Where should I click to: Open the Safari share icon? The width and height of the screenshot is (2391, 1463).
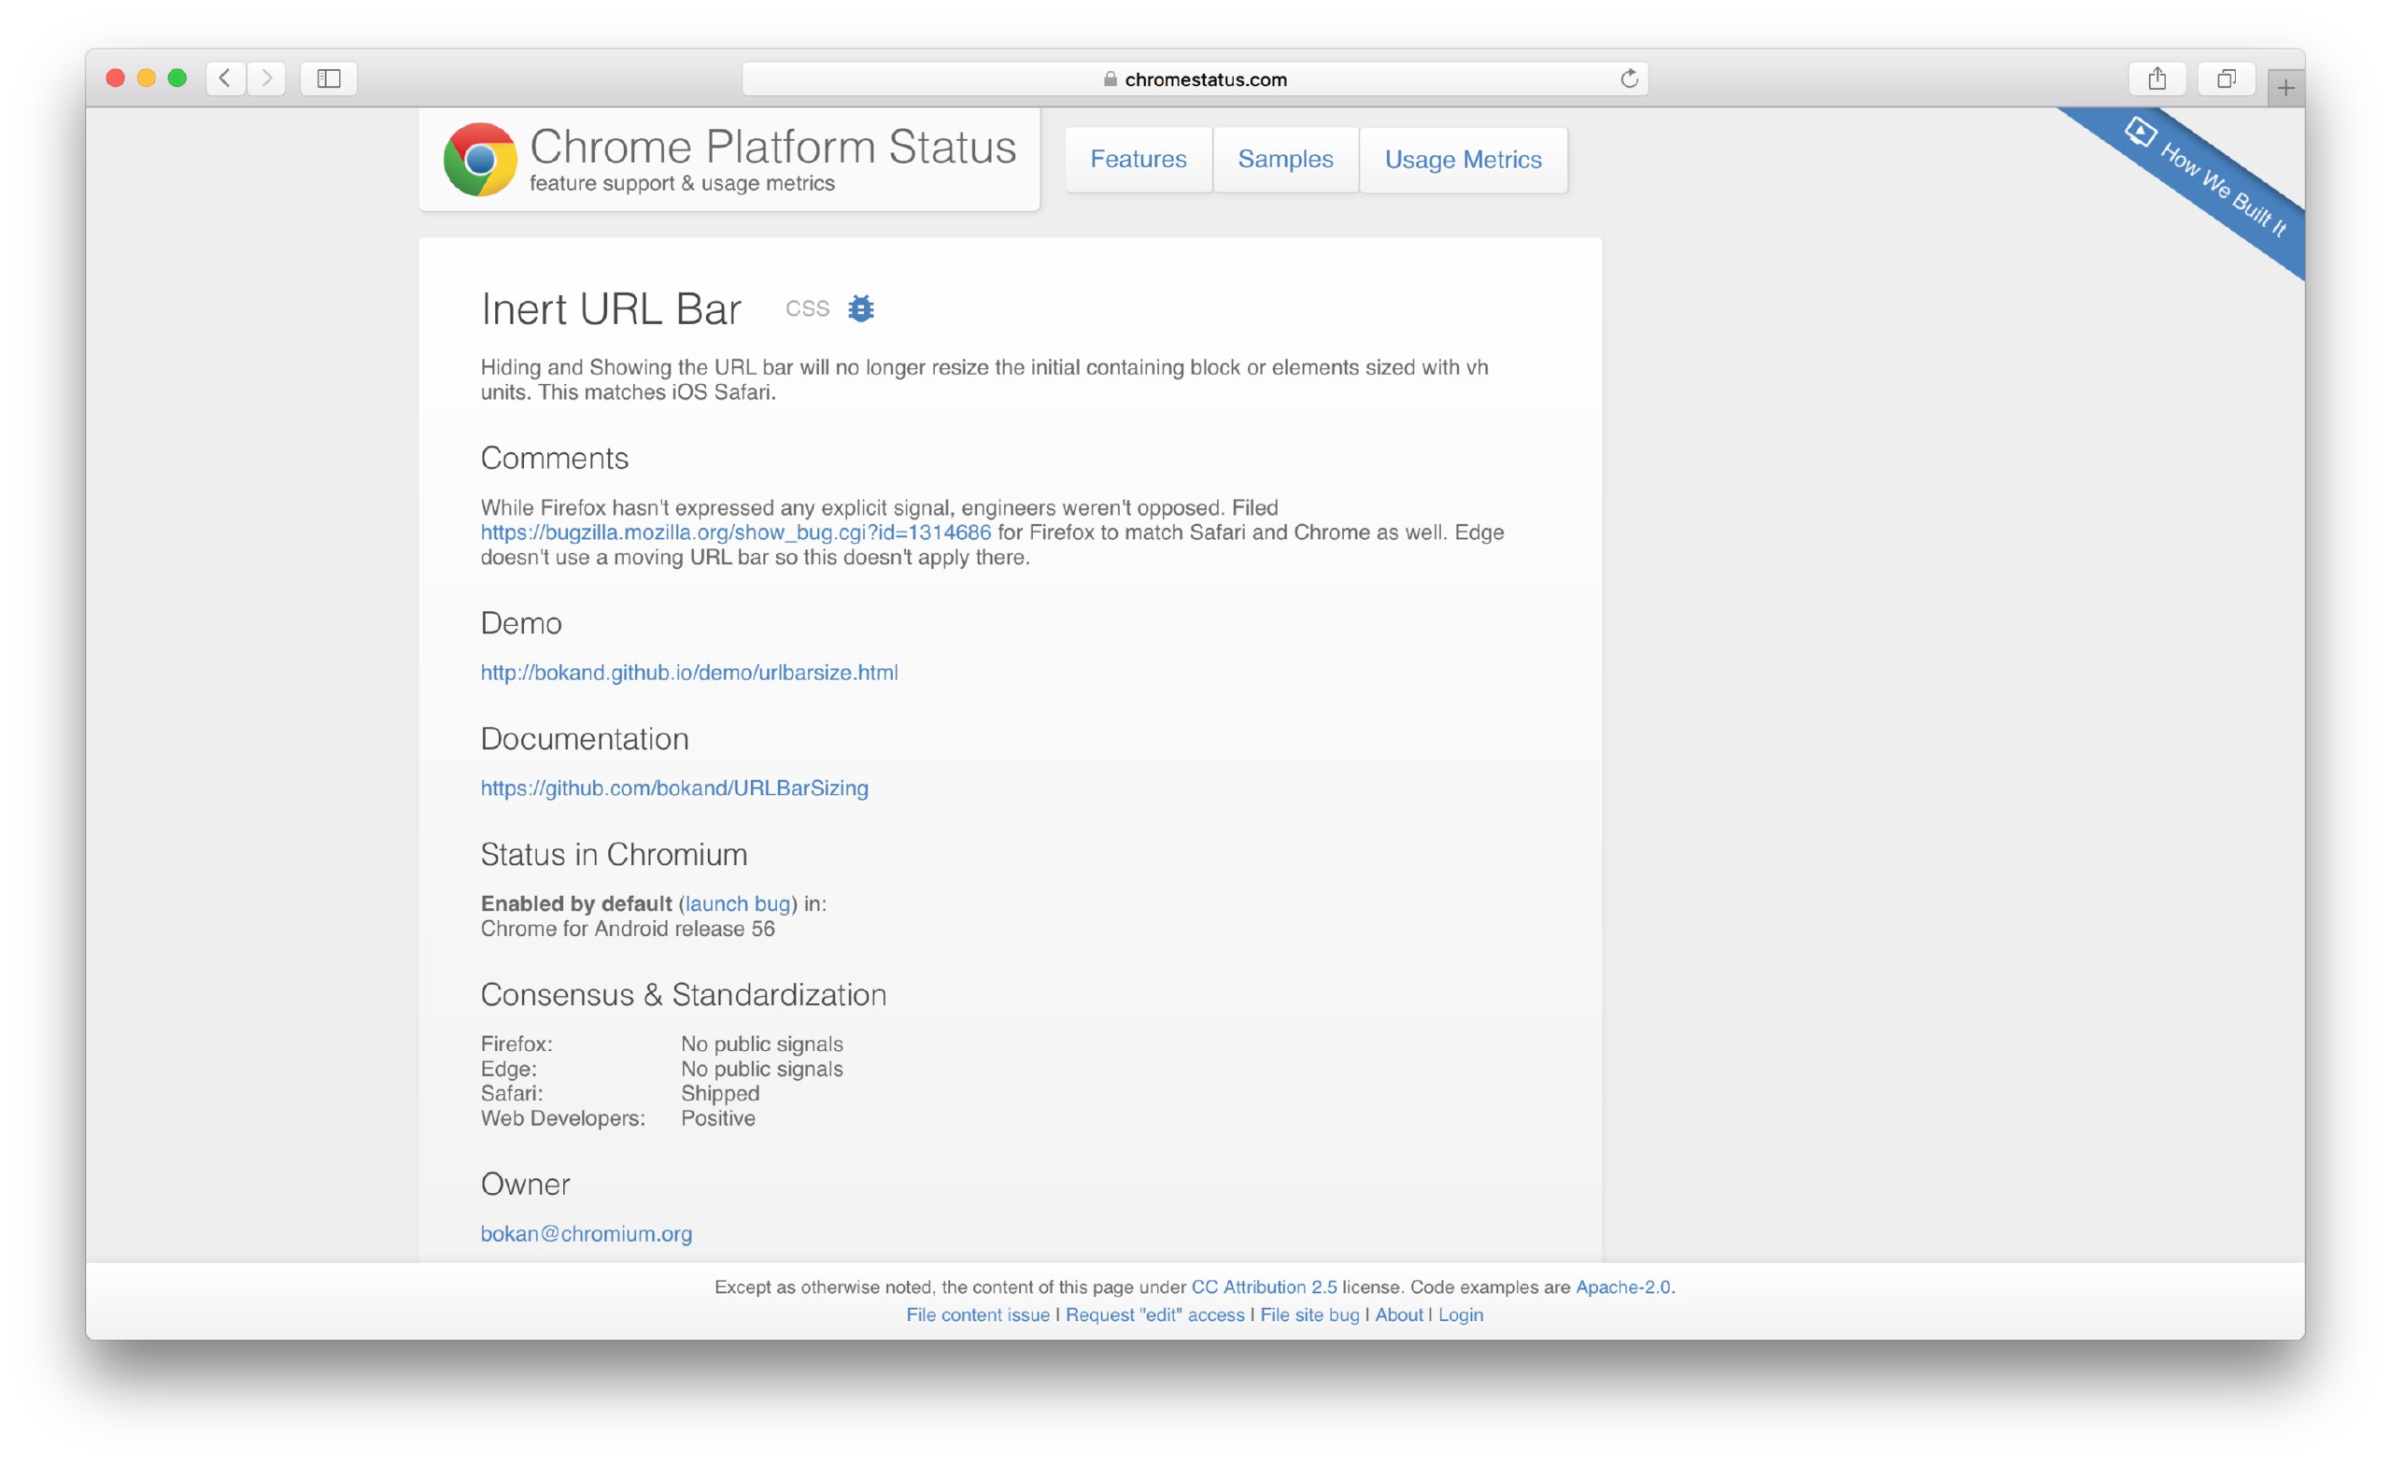point(2157,78)
